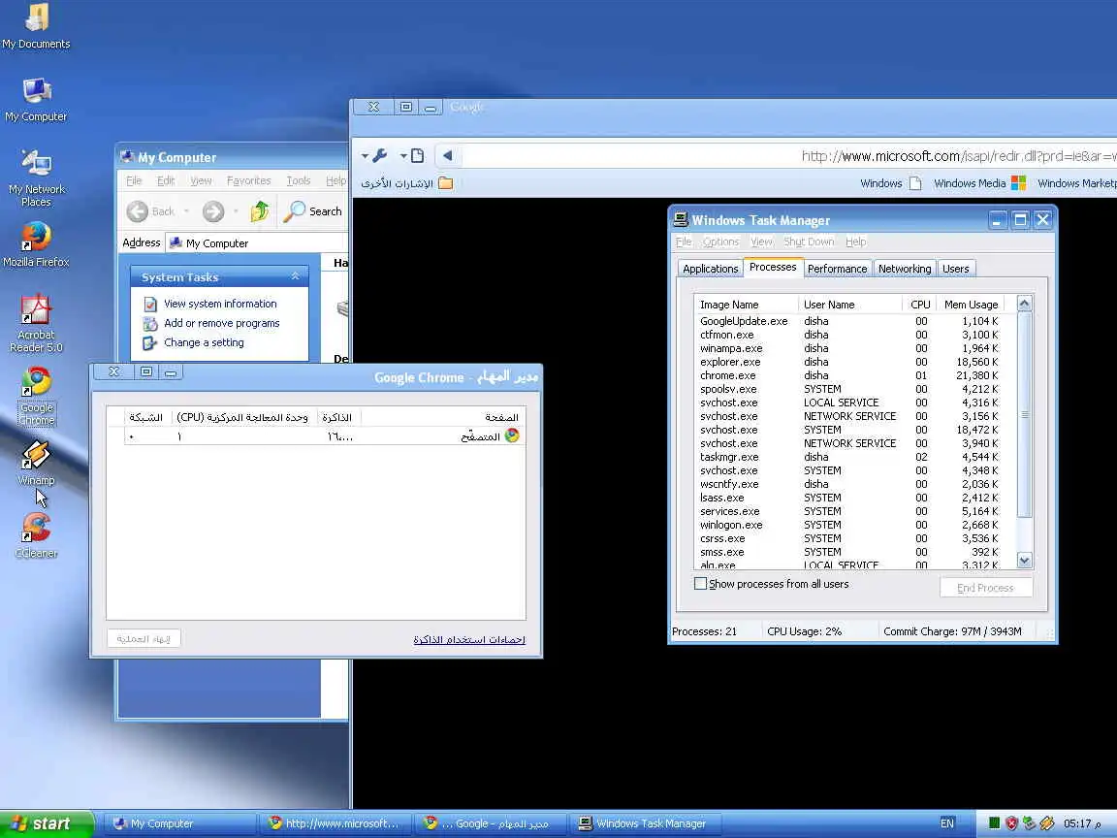Open Forward history dropdown arrow

coord(235,211)
